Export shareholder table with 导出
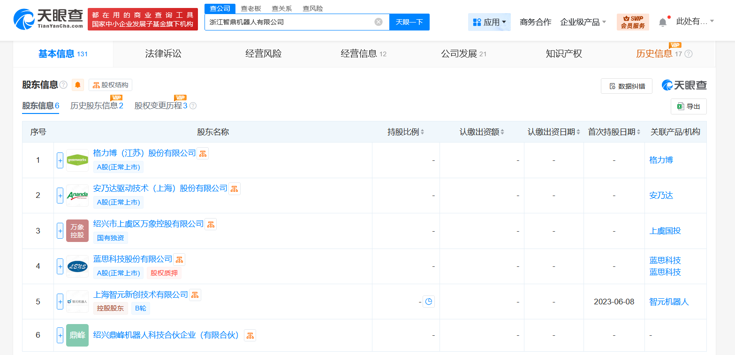Image resolution: width=735 pixels, height=355 pixels. click(x=689, y=106)
